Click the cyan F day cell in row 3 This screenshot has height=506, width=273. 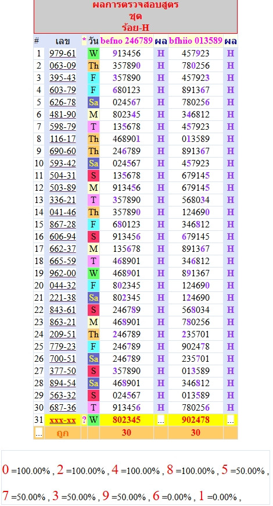(x=94, y=78)
